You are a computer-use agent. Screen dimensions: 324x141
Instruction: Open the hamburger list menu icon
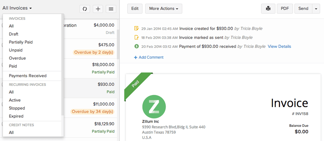click(111, 9)
